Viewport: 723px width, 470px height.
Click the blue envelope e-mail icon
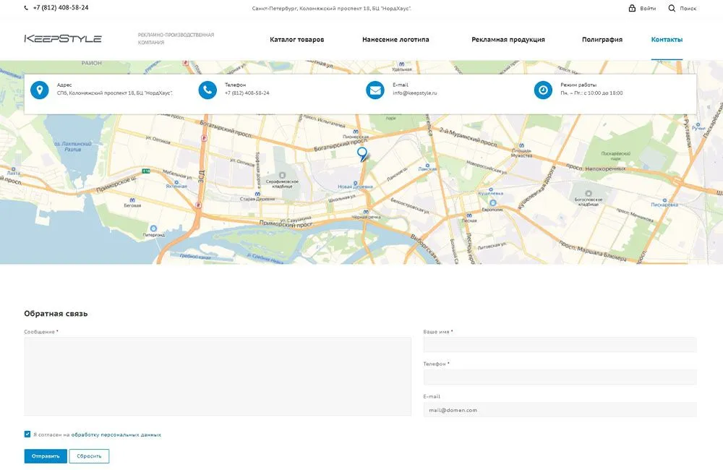point(375,90)
